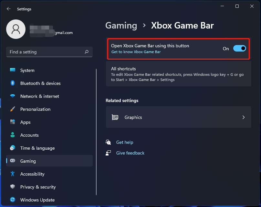The height and width of the screenshot is (207, 261).
Task: Select the Apps icon in sidebar
Action: pyautogui.click(x=13, y=122)
